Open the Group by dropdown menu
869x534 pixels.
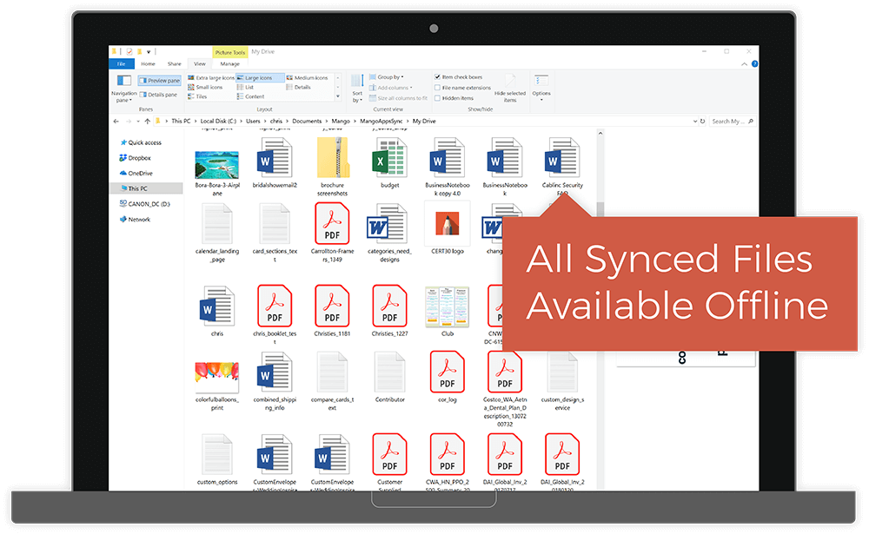(x=388, y=77)
